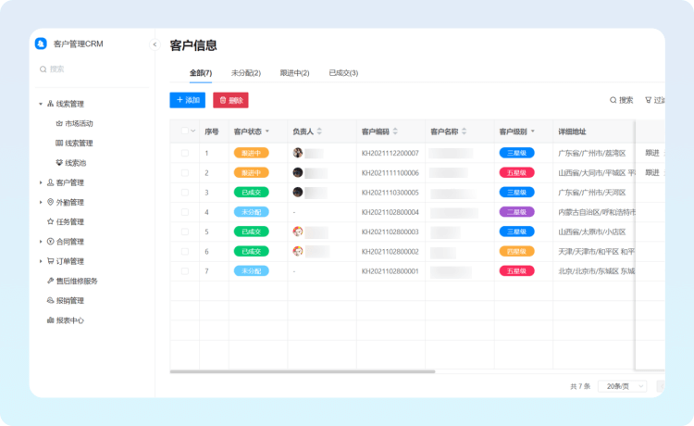Switch to the 已成交(3) tab
694x426 pixels.
343,72
